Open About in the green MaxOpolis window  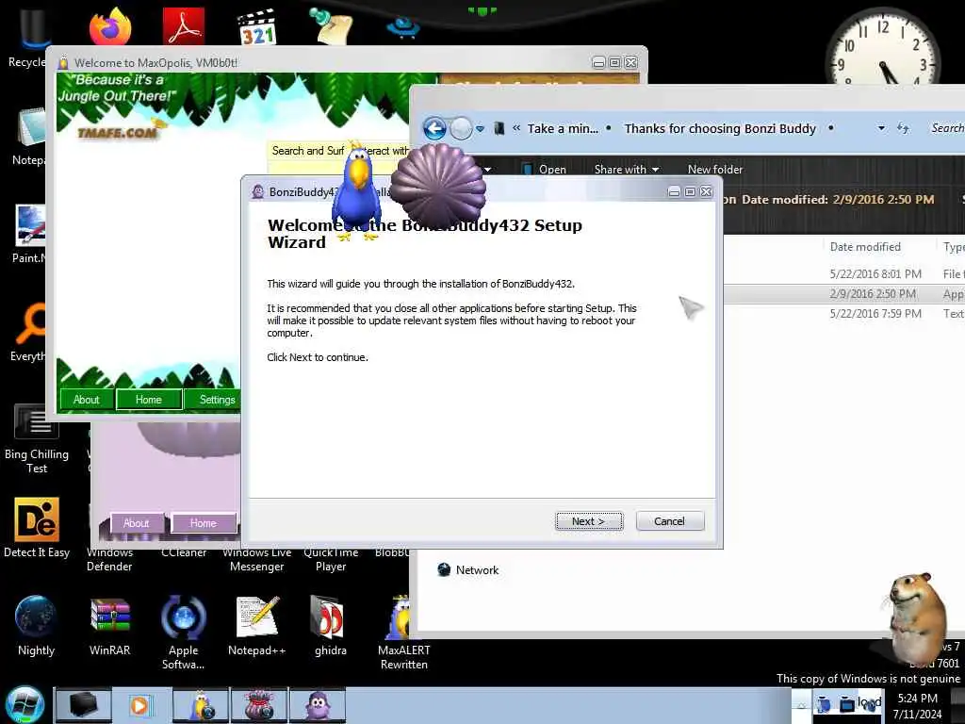[86, 400]
